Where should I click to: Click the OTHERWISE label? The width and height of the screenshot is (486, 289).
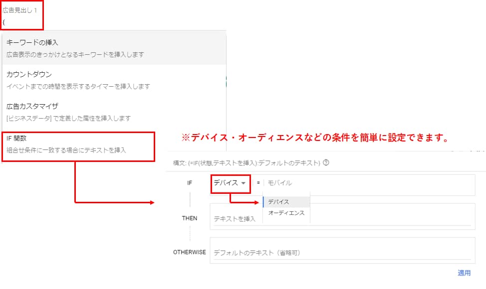click(x=189, y=252)
